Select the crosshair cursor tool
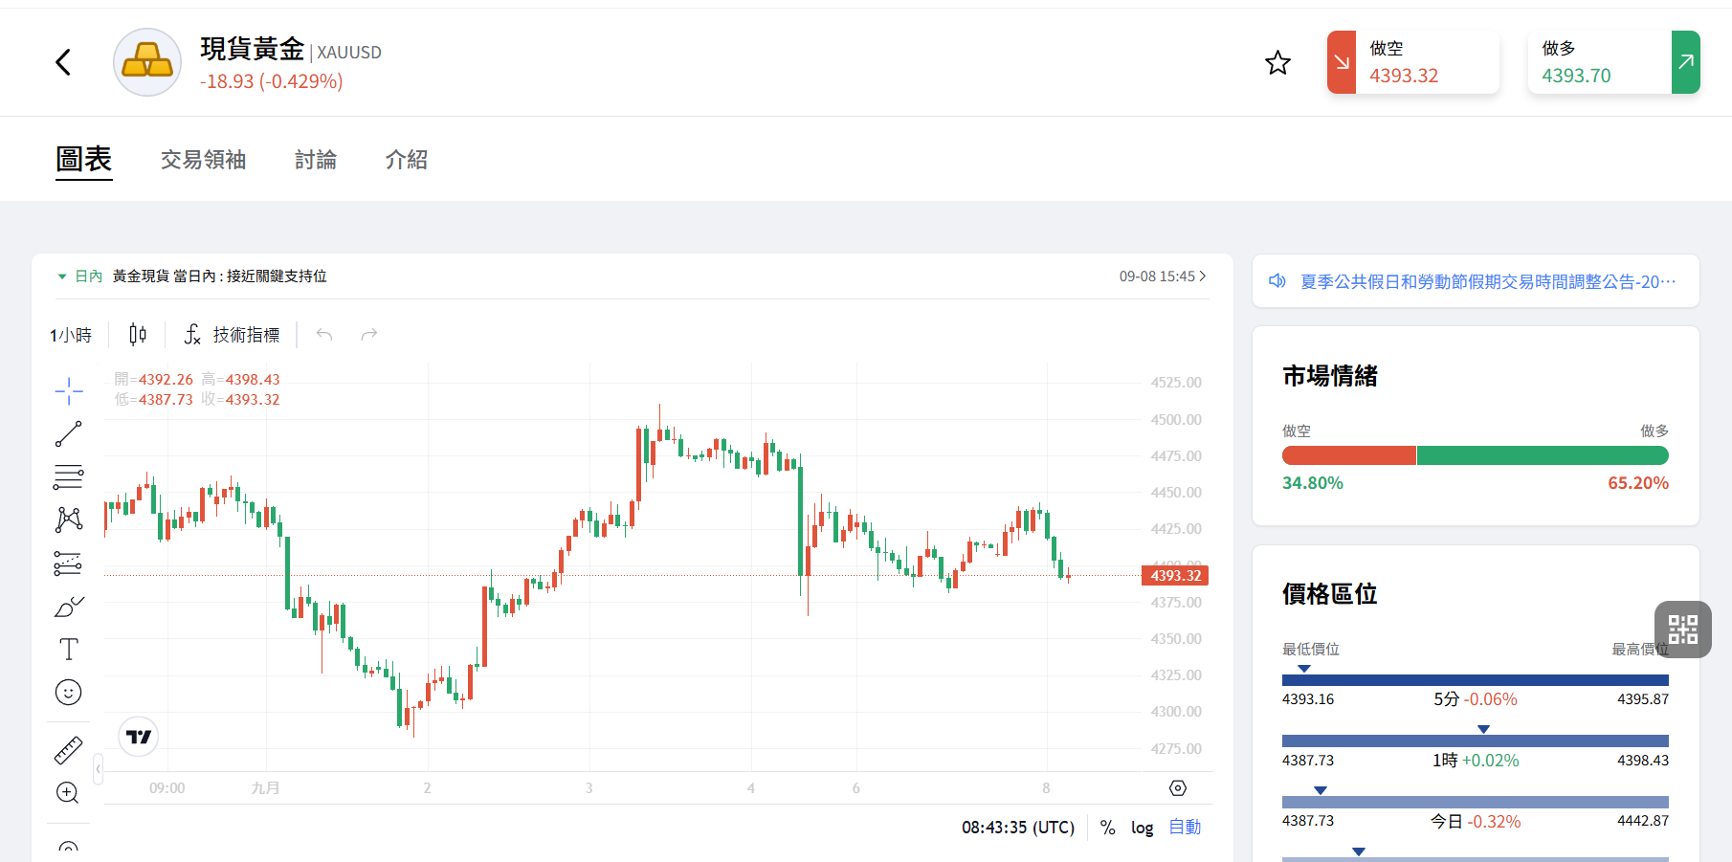The image size is (1732, 862). click(69, 391)
